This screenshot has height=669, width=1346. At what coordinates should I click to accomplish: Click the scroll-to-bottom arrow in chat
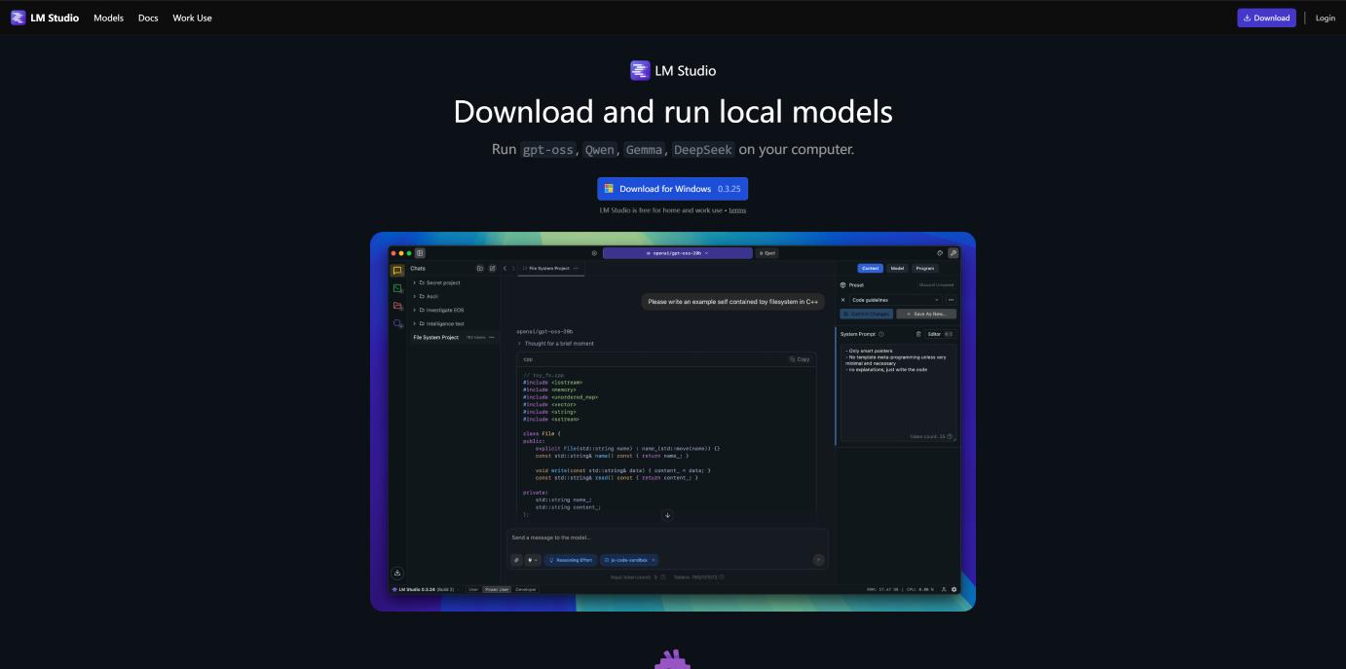tap(667, 515)
